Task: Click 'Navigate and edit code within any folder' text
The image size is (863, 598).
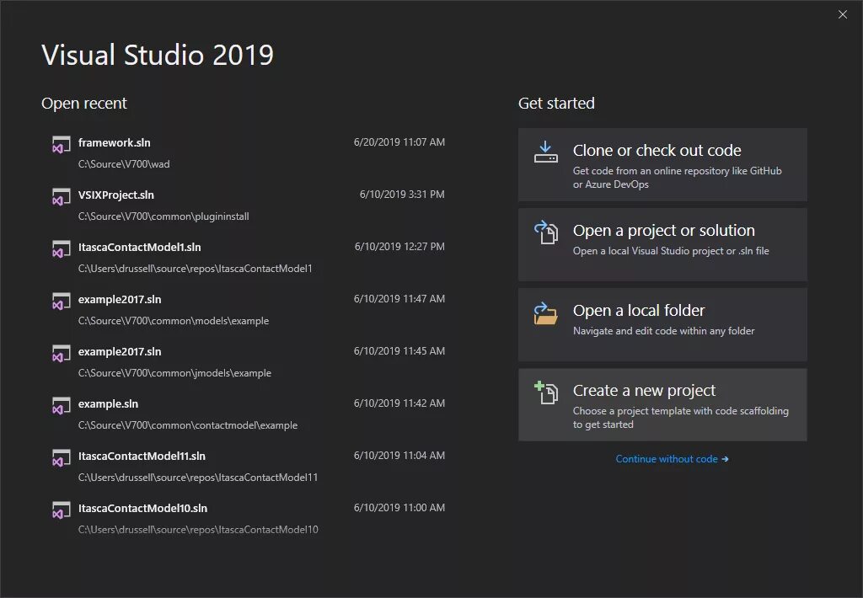Action: pyautogui.click(x=664, y=331)
